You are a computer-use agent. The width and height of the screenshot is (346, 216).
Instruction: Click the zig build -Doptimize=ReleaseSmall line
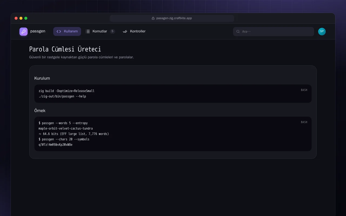click(66, 91)
